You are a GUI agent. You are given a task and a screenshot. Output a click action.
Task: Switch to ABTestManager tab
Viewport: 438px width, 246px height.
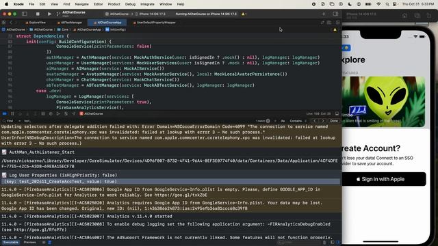point(70,23)
